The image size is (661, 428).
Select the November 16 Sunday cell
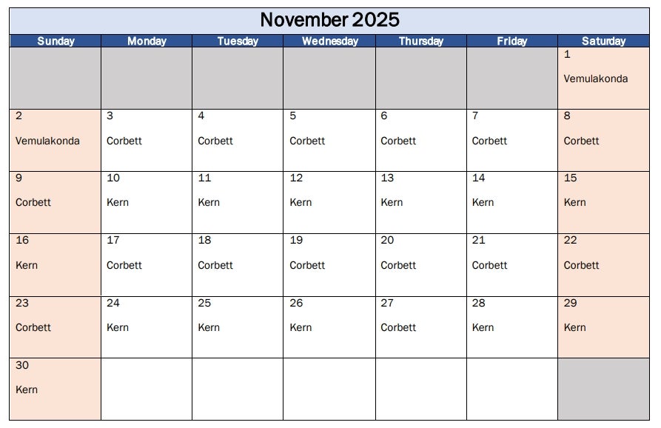coord(56,265)
